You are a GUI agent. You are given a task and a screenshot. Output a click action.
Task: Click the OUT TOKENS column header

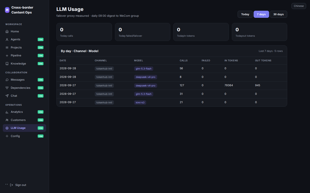click(263, 61)
